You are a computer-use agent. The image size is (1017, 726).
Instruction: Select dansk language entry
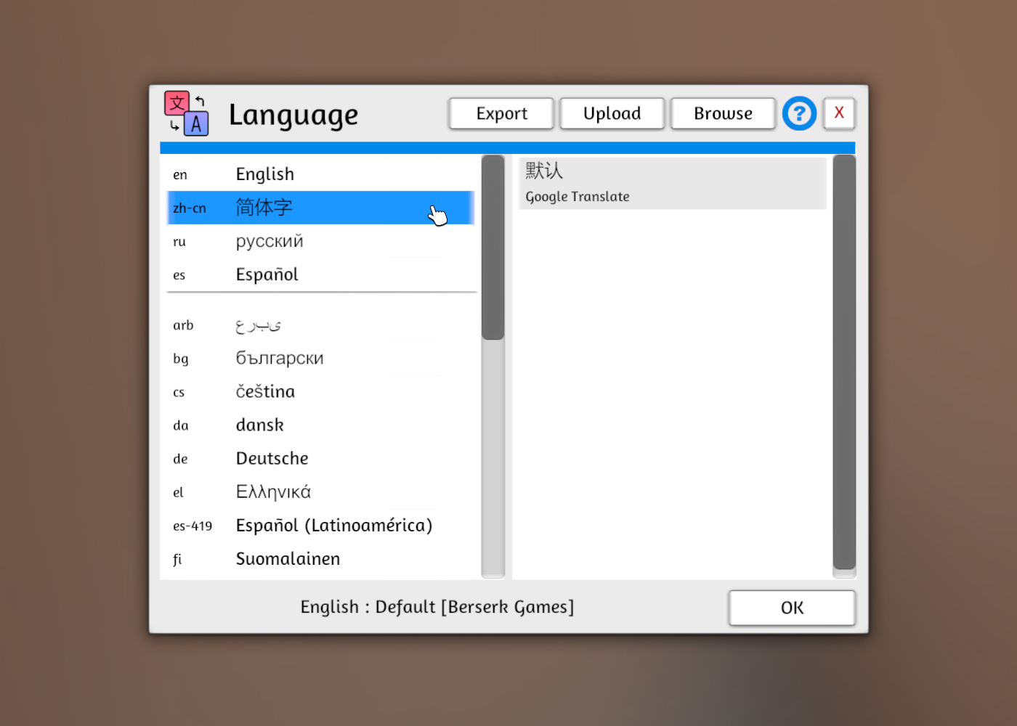pyautogui.click(x=320, y=425)
